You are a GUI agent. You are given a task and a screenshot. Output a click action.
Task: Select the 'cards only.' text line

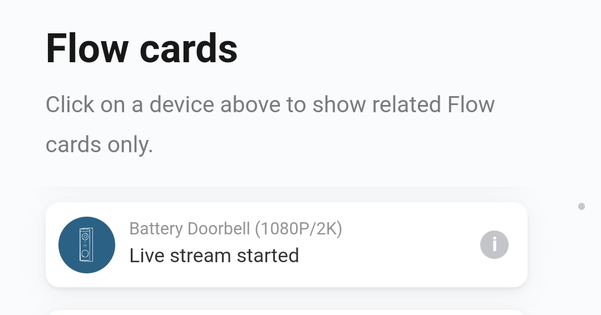tap(99, 144)
